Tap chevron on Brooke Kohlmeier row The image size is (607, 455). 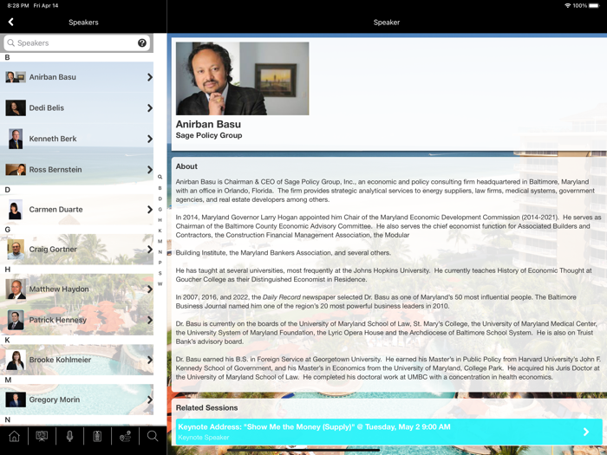pos(150,360)
